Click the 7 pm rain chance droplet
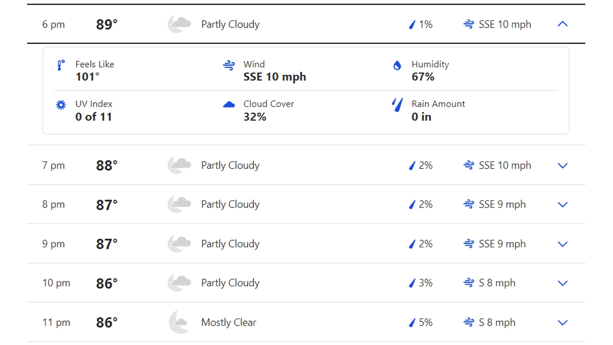The height and width of the screenshot is (345, 613). [412, 166]
